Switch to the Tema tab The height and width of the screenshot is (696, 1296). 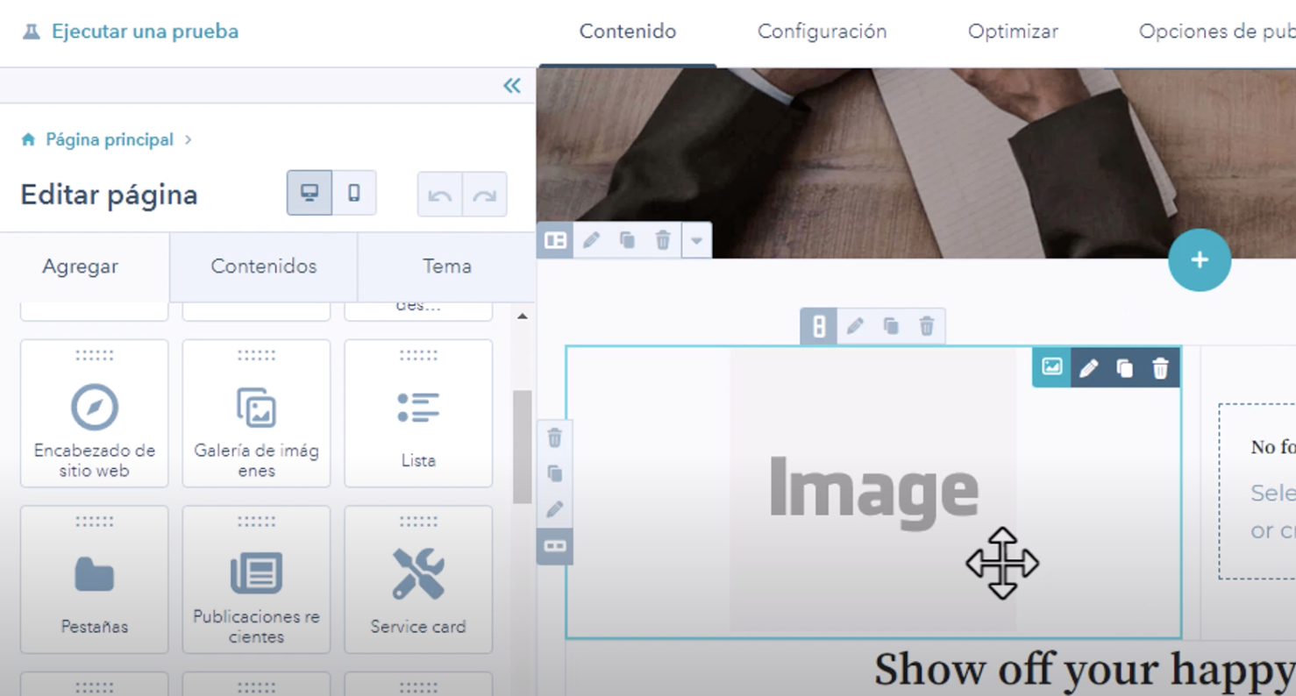[446, 266]
